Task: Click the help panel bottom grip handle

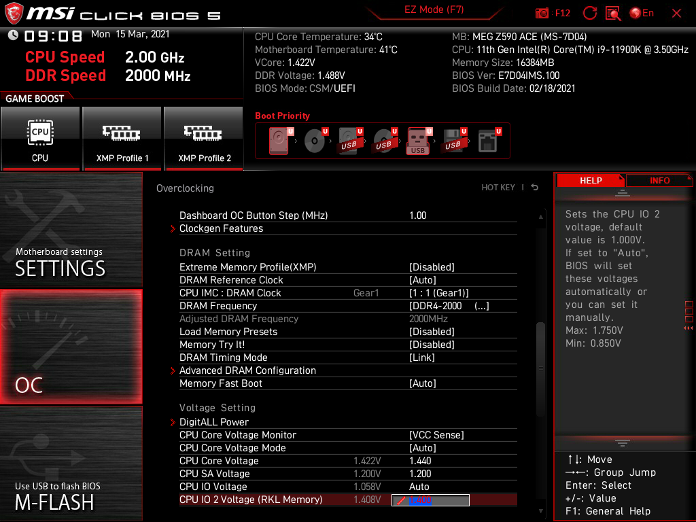Action: [x=622, y=442]
